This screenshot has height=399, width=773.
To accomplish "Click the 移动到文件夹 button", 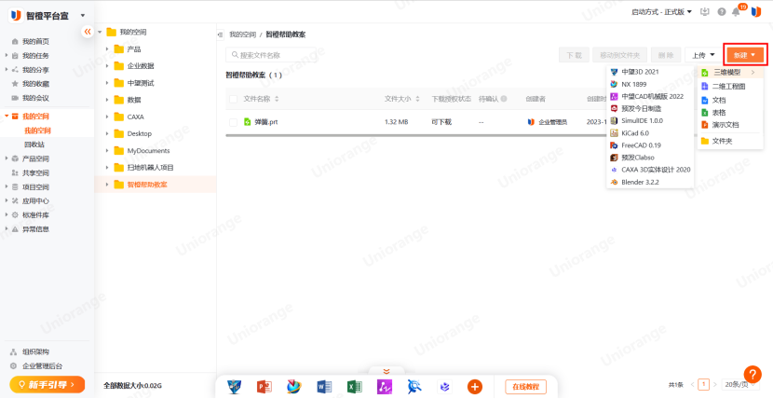I will [619, 55].
